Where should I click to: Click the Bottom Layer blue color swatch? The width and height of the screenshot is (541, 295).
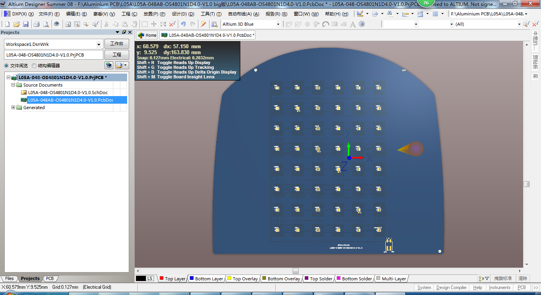[x=192, y=279]
